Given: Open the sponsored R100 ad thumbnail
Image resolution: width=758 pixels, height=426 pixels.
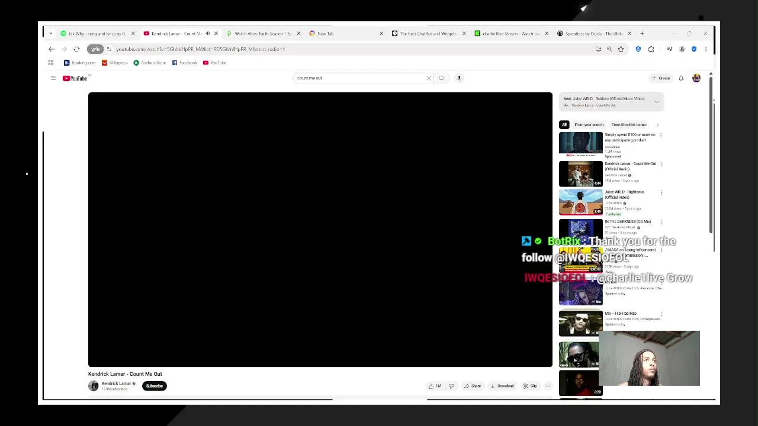Looking at the screenshot, I should point(581,144).
